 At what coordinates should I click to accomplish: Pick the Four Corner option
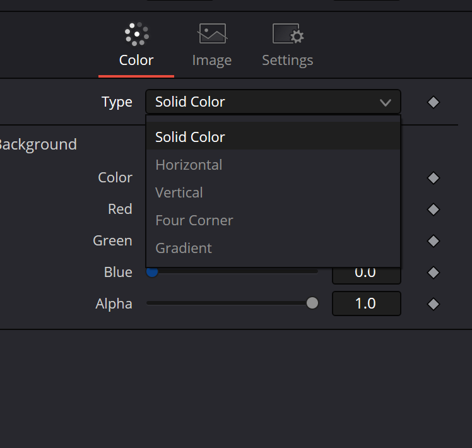(x=273, y=220)
